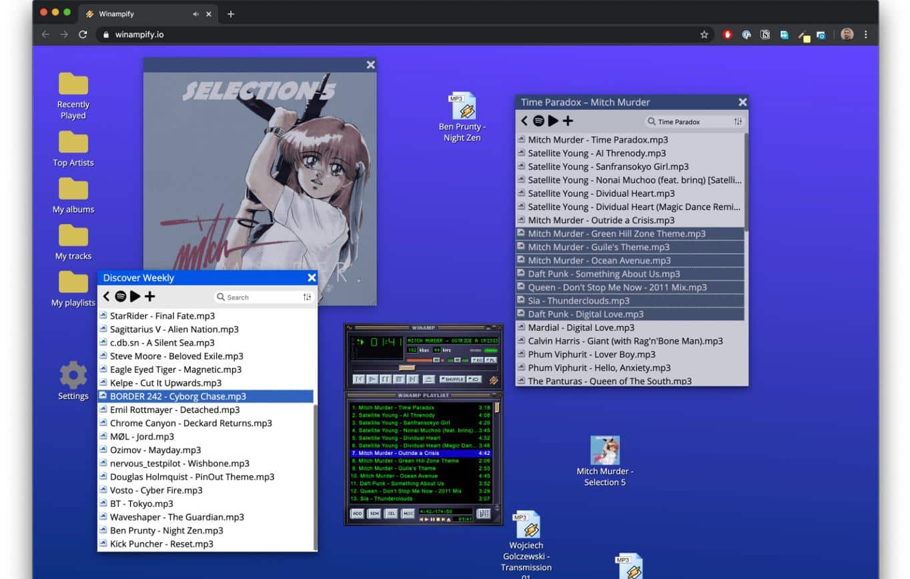Toggle the PL playlist window button

coord(490,360)
